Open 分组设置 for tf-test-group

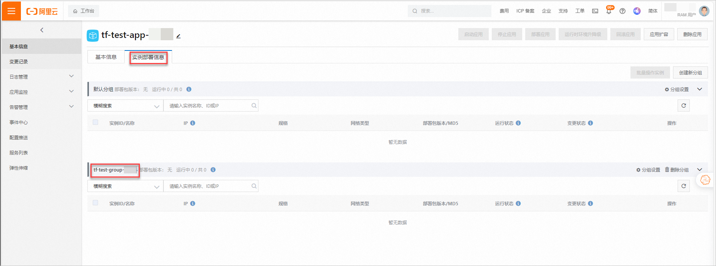pyautogui.click(x=648, y=170)
